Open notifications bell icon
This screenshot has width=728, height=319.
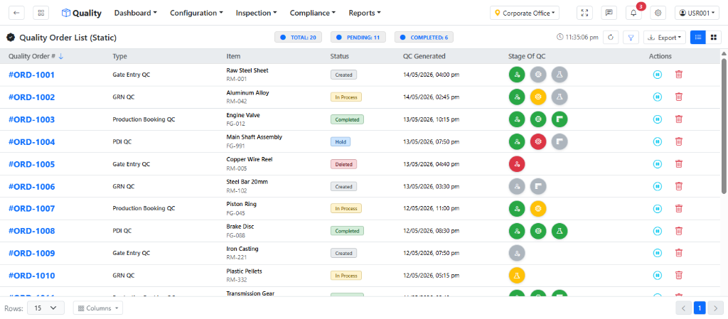click(x=633, y=13)
